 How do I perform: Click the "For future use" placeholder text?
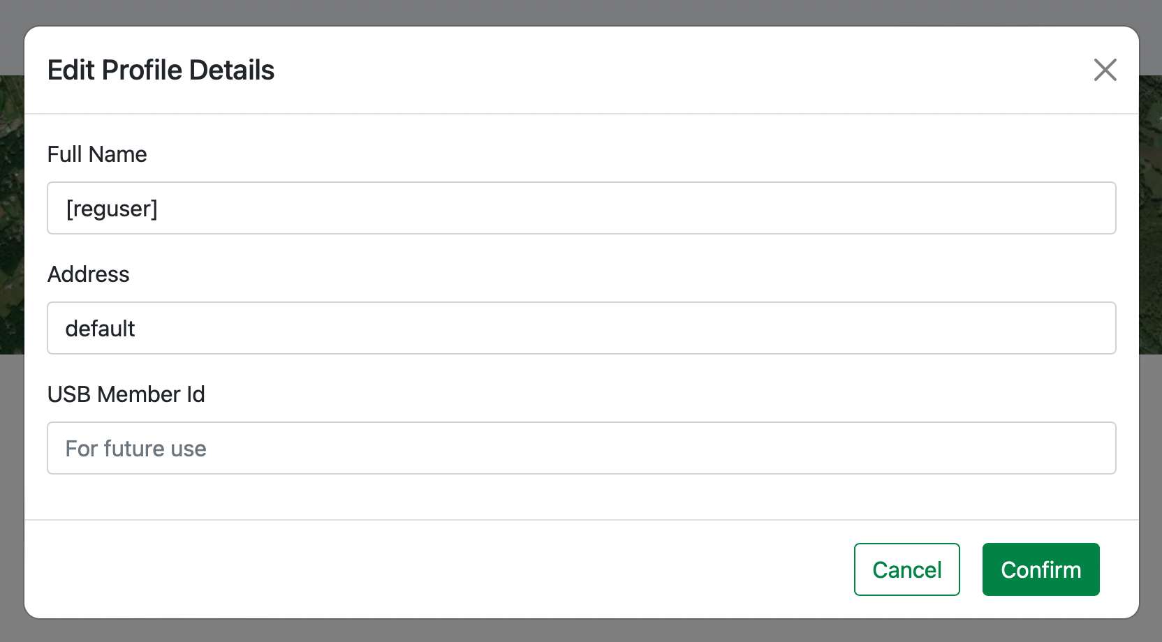tap(135, 449)
